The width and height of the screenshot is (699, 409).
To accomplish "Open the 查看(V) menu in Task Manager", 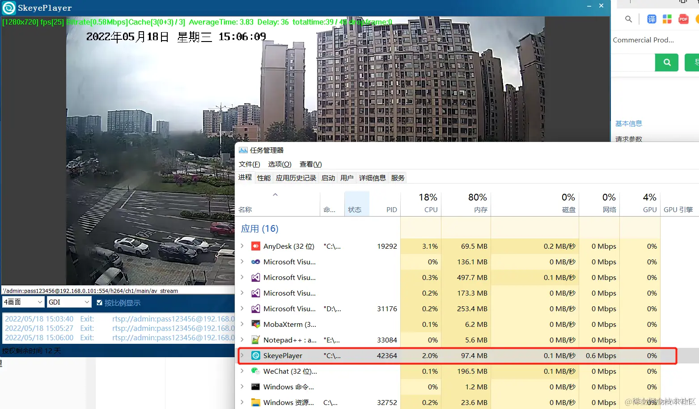I will coord(310,164).
